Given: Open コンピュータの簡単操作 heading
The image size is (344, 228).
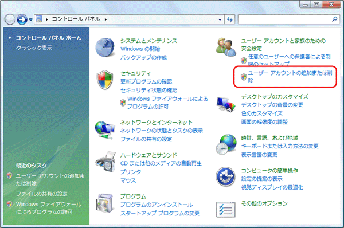Looking at the screenshot, I should [269, 171].
